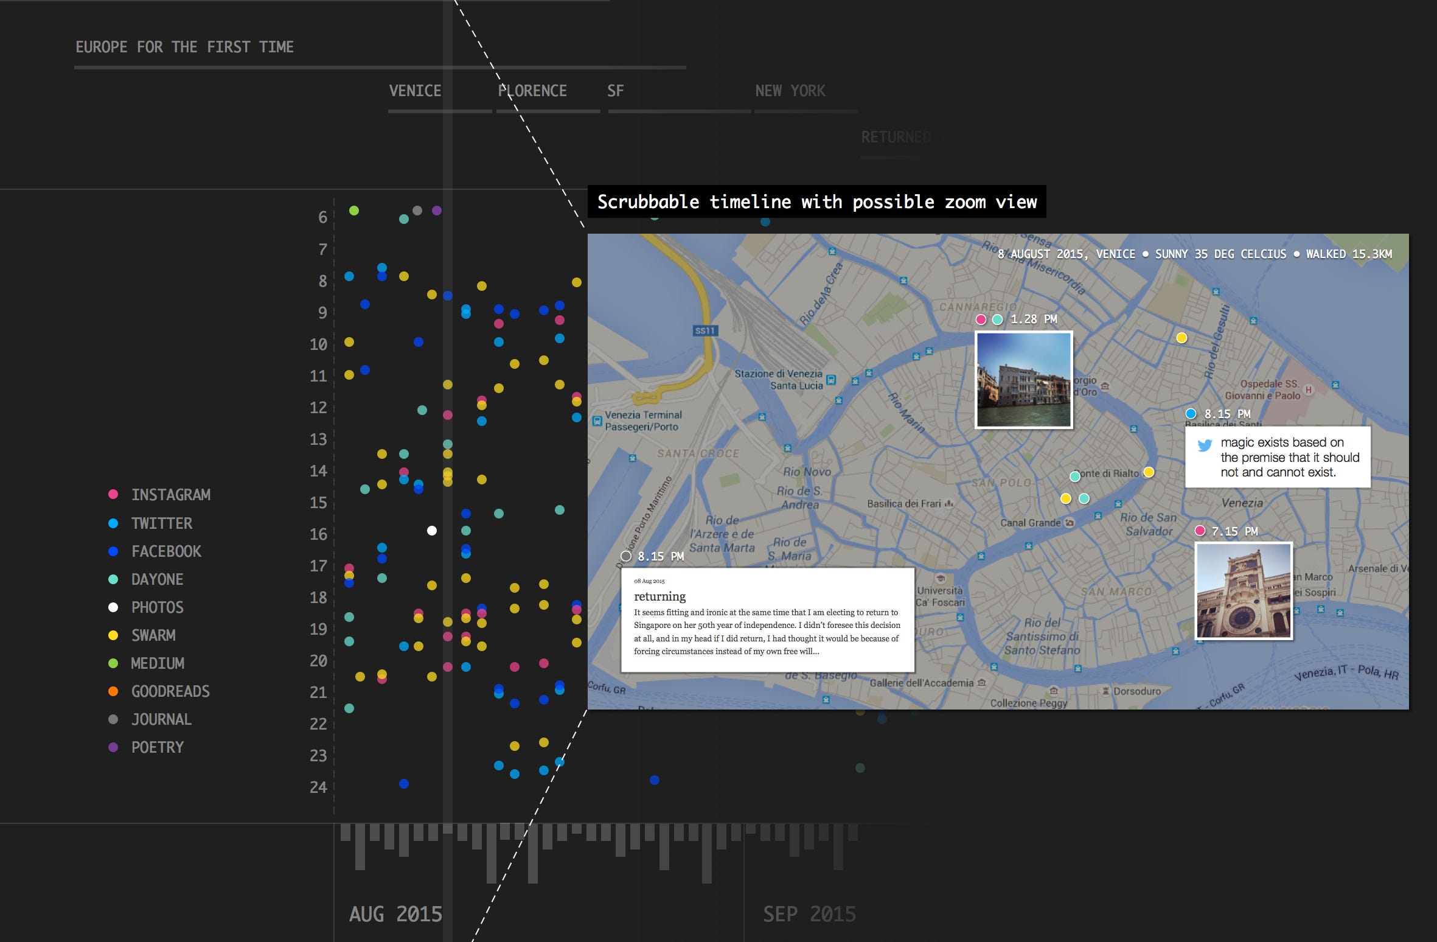
Task: Select the hollow journal marker at 8.15 PM
Action: [626, 556]
